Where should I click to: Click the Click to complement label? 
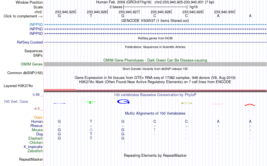click(x=23, y=16)
